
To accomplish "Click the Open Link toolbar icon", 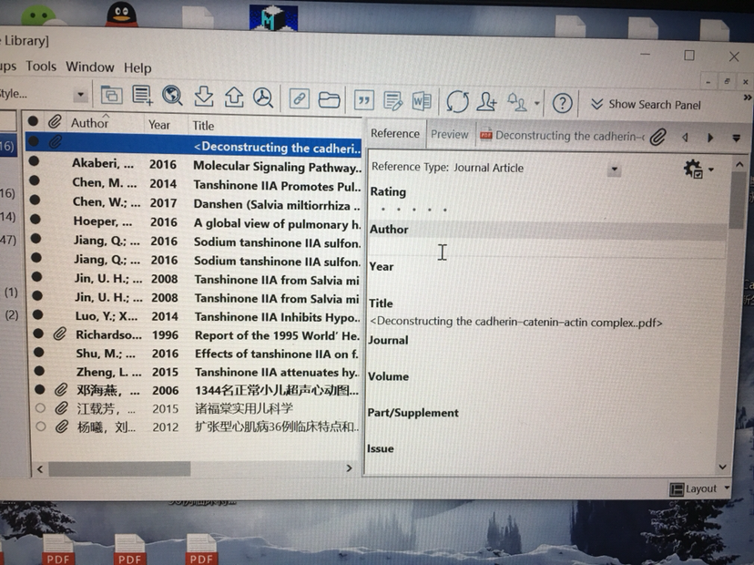I will point(299,98).
